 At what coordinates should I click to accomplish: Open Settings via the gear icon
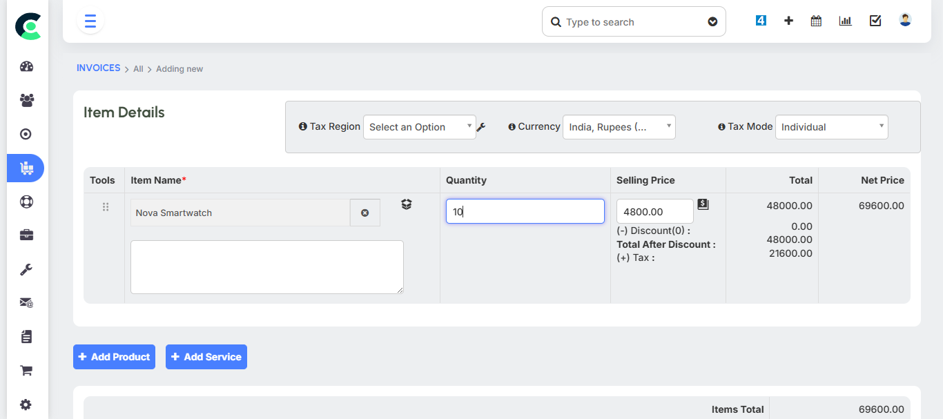point(26,404)
